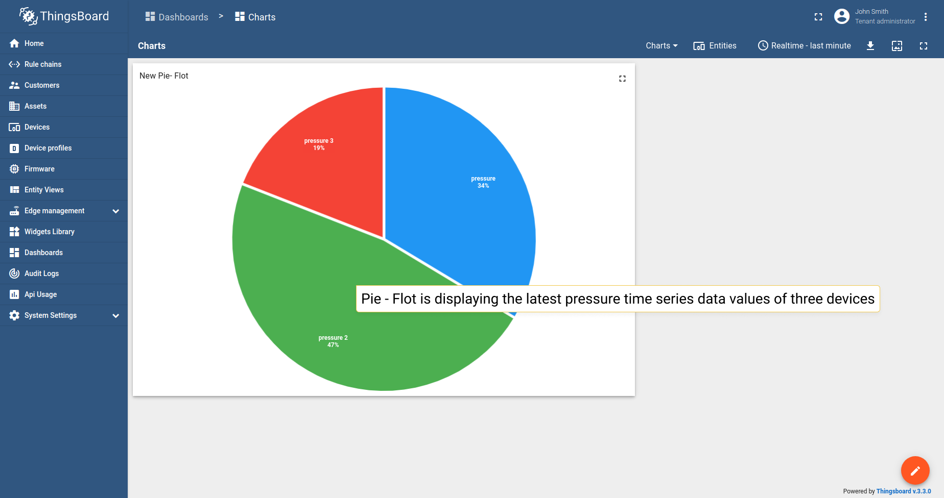Image resolution: width=944 pixels, height=498 pixels.
Task: Toggle fullscreen in the top header bar
Action: (x=818, y=17)
